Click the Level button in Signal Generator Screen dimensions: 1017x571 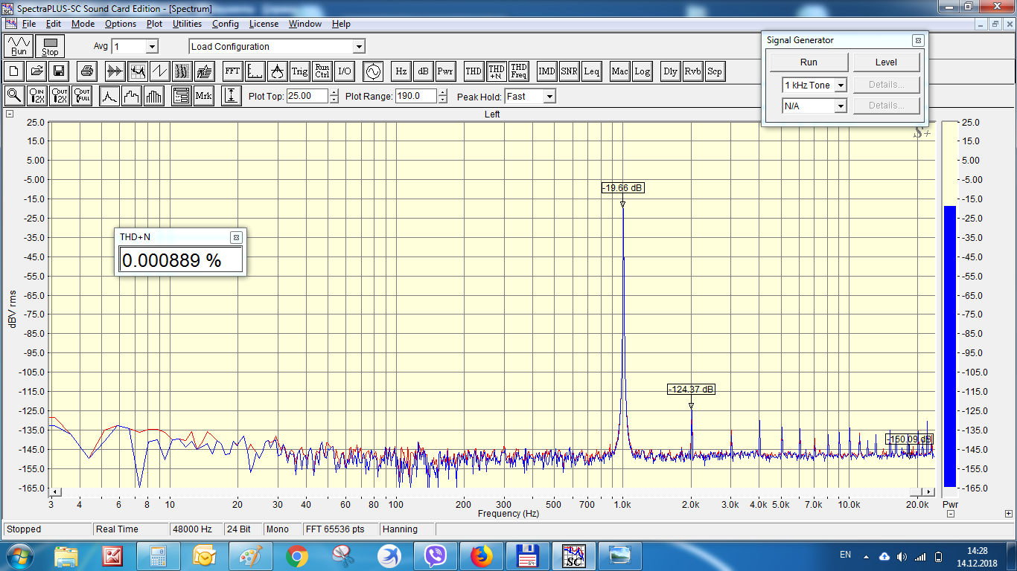(886, 62)
